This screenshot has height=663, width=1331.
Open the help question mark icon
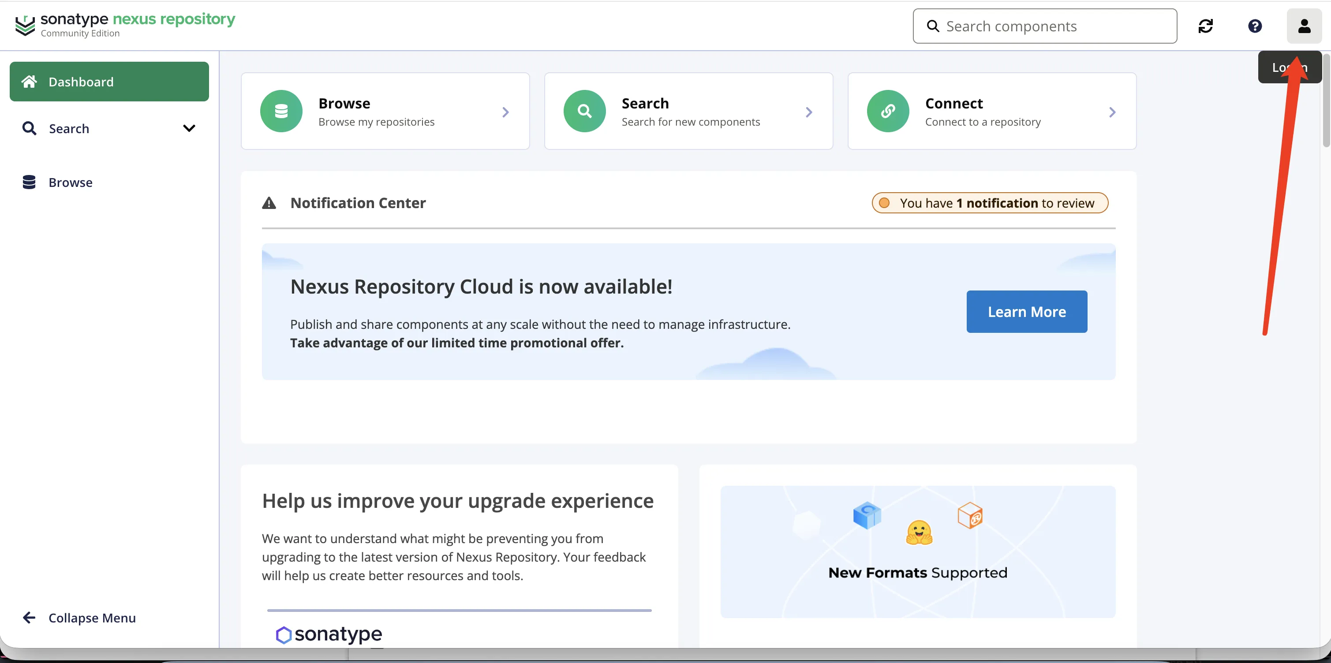[1255, 26]
